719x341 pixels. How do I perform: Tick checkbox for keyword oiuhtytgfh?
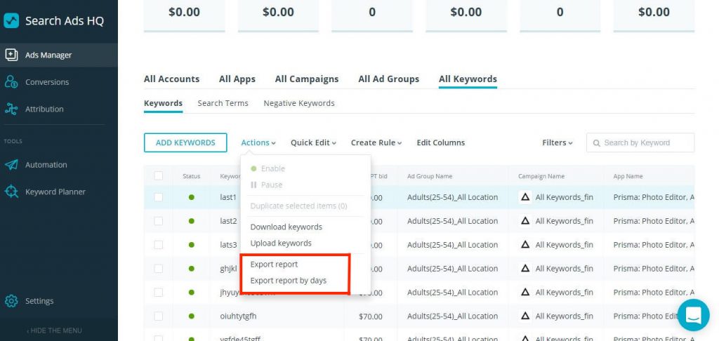point(158,316)
